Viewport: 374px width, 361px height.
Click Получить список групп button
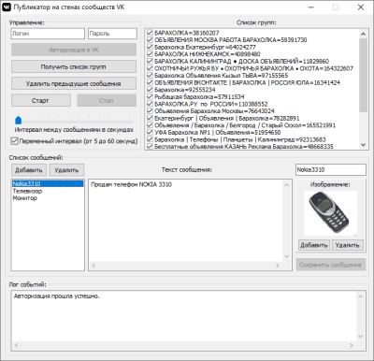[74, 66]
